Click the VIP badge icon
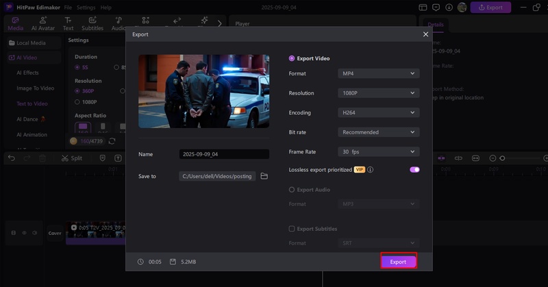This screenshot has height=287, width=548. pyautogui.click(x=359, y=170)
